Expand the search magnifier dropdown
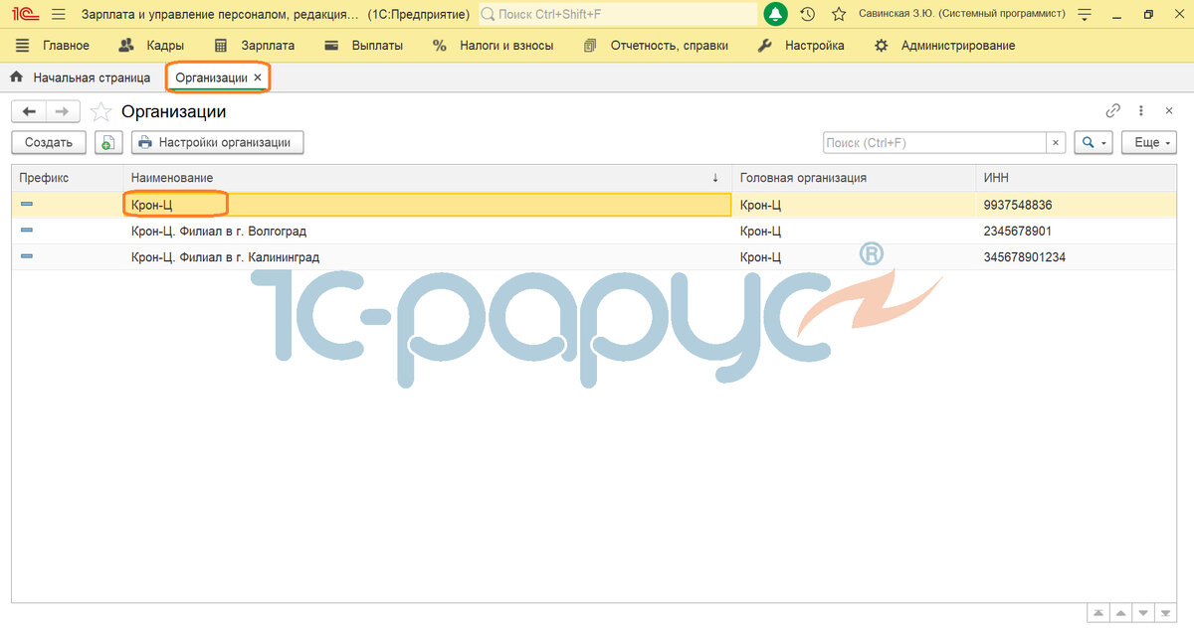The image size is (1194, 630). point(1094,143)
